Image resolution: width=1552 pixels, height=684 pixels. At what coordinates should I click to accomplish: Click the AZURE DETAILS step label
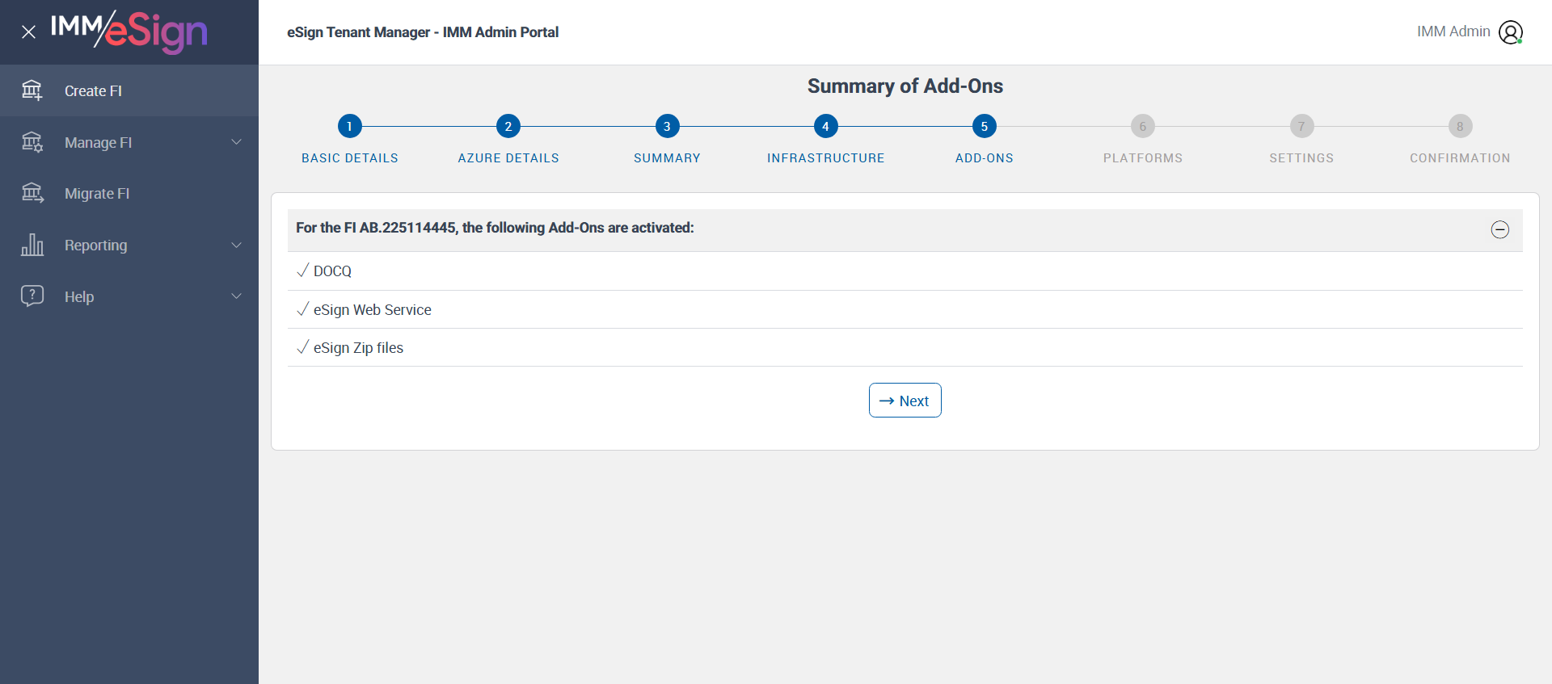(508, 158)
